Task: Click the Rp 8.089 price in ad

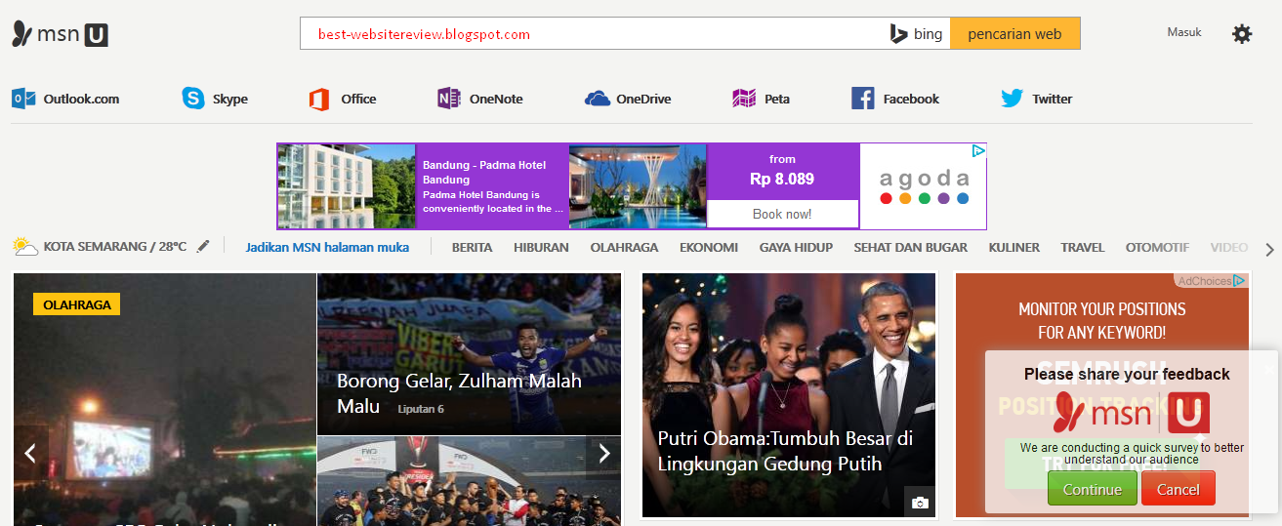Action: point(782,180)
